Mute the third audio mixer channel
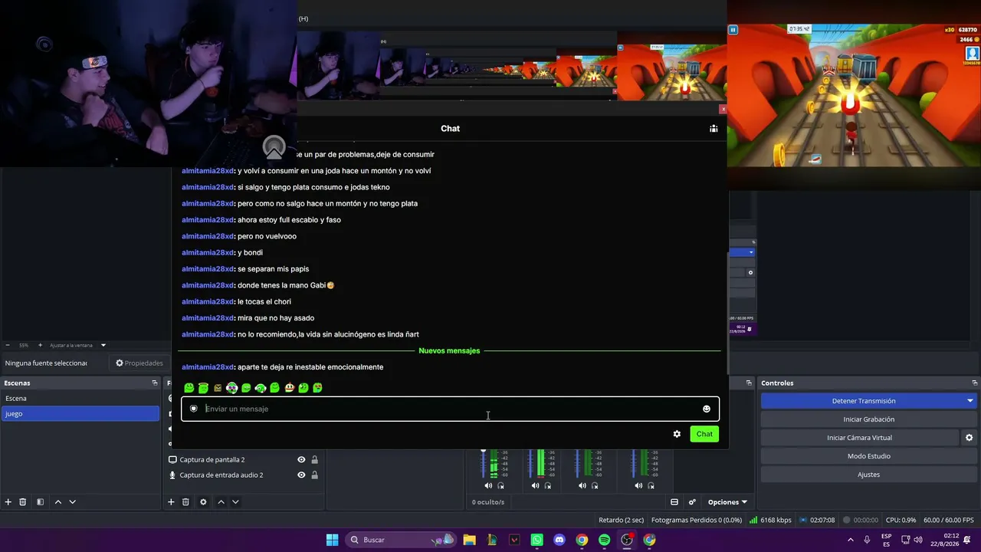This screenshot has width=981, height=552. (582, 485)
